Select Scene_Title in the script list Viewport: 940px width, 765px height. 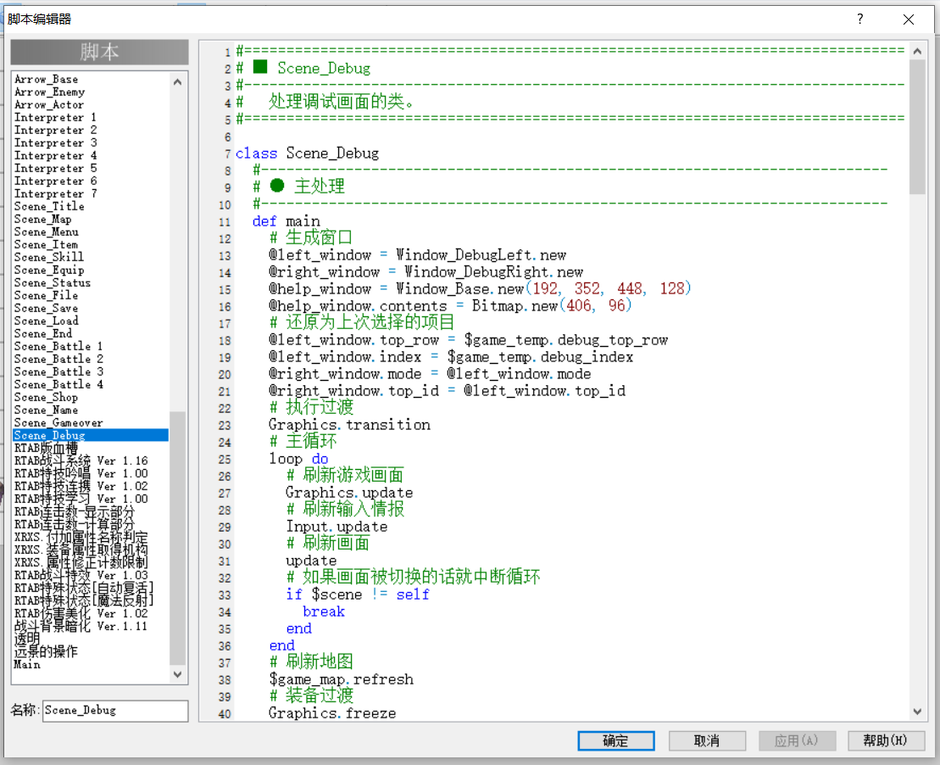tap(49, 206)
